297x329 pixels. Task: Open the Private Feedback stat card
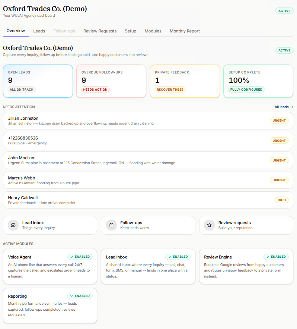pyautogui.click(x=185, y=81)
